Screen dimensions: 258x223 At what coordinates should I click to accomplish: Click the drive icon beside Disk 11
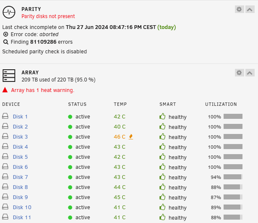[5, 217]
